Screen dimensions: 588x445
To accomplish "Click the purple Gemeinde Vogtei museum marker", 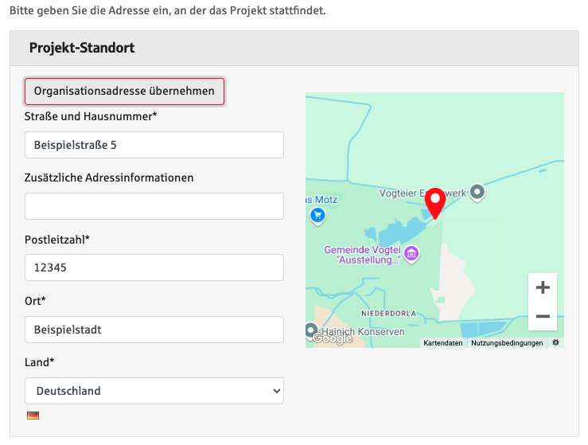I will pyautogui.click(x=411, y=255).
